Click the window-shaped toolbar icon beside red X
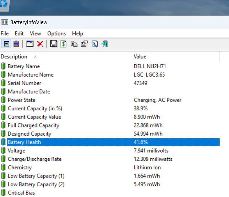The height and width of the screenshot is (197, 229). coord(30,44)
